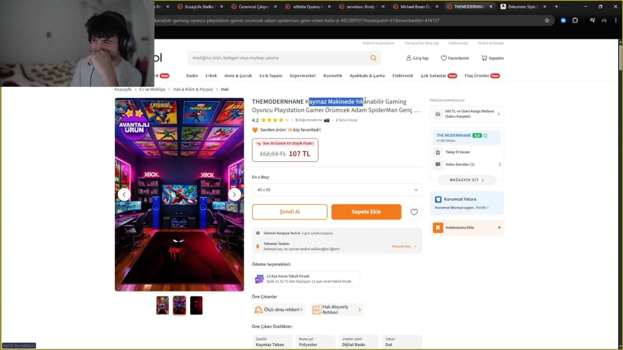
Task: Click the plus on Koleksiyona Ekle
Action: (499, 227)
